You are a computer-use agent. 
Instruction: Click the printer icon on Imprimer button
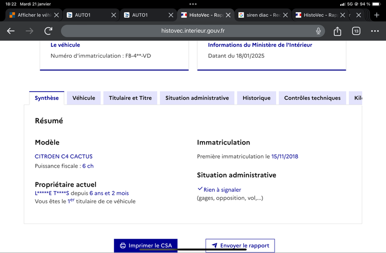click(x=123, y=245)
